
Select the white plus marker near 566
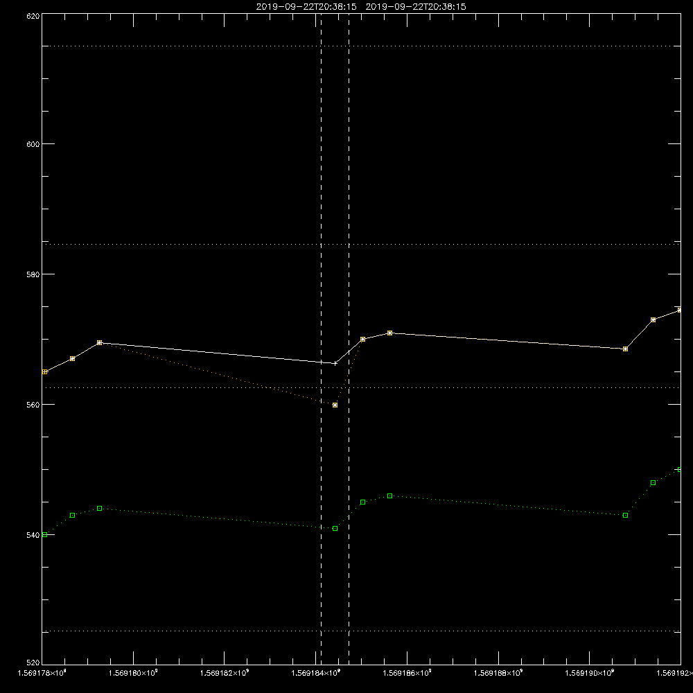click(335, 363)
